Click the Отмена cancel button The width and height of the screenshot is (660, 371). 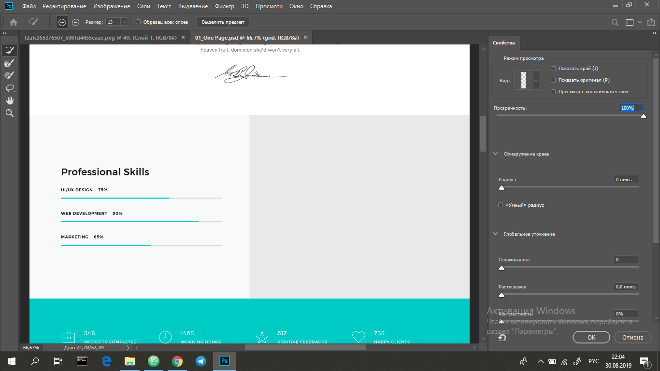(x=633, y=337)
